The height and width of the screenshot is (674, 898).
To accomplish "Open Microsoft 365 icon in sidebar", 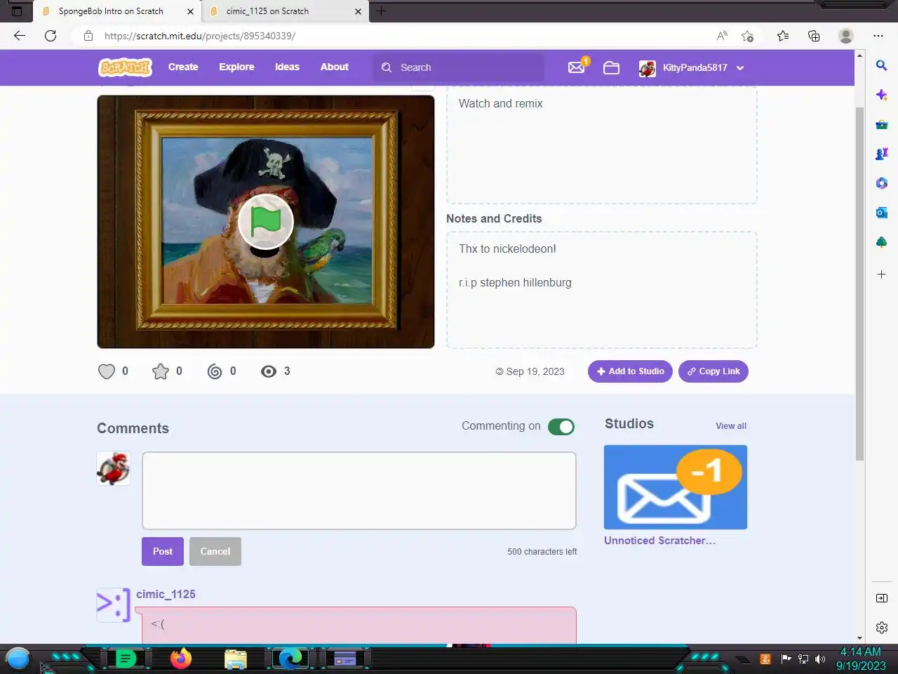I will [882, 183].
